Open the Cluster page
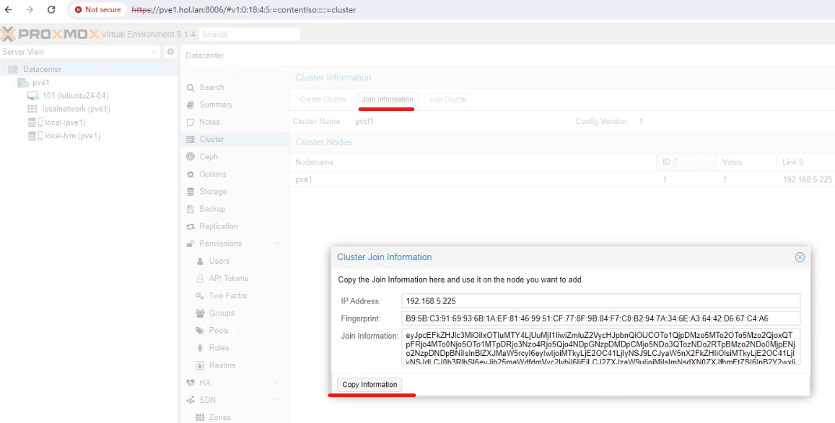Image resolution: width=835 pixels, height=423 pixels. (211, 139)
